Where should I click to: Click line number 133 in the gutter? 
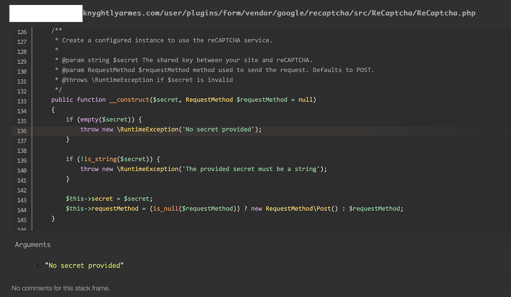pyautogui.click(x=21, y=101)
